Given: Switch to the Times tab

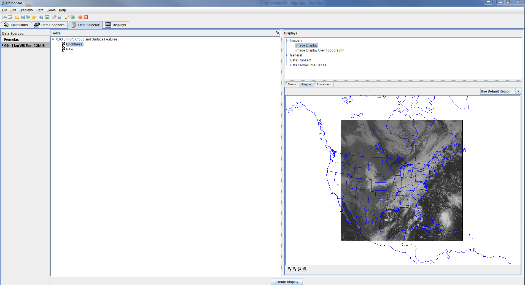Looking at the screenshot, I should coord(292,85).
